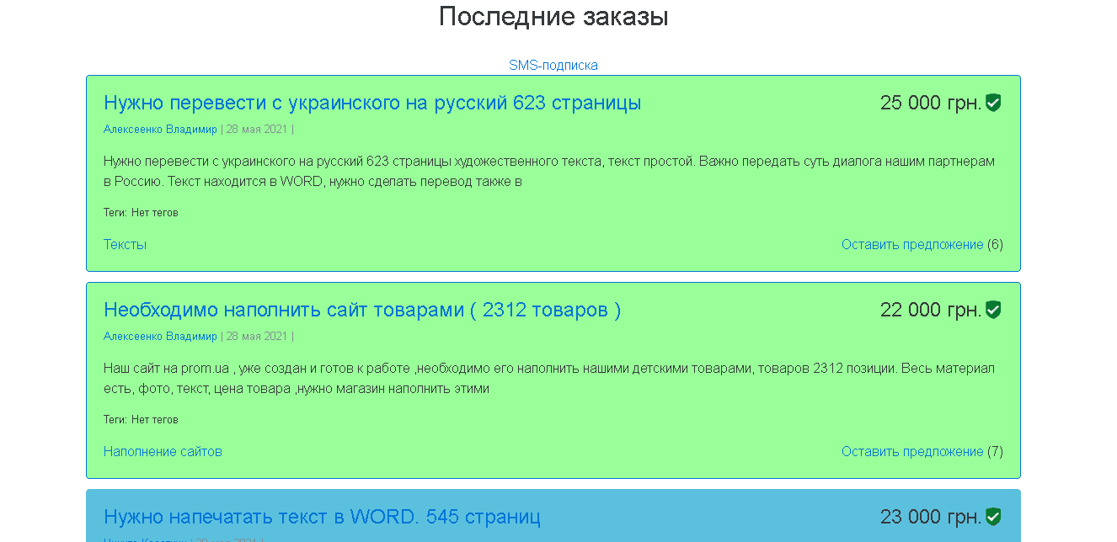The height and width of the screenshot is (542, 1117).
Task: Go to the Тексты category
Action: 125,245
